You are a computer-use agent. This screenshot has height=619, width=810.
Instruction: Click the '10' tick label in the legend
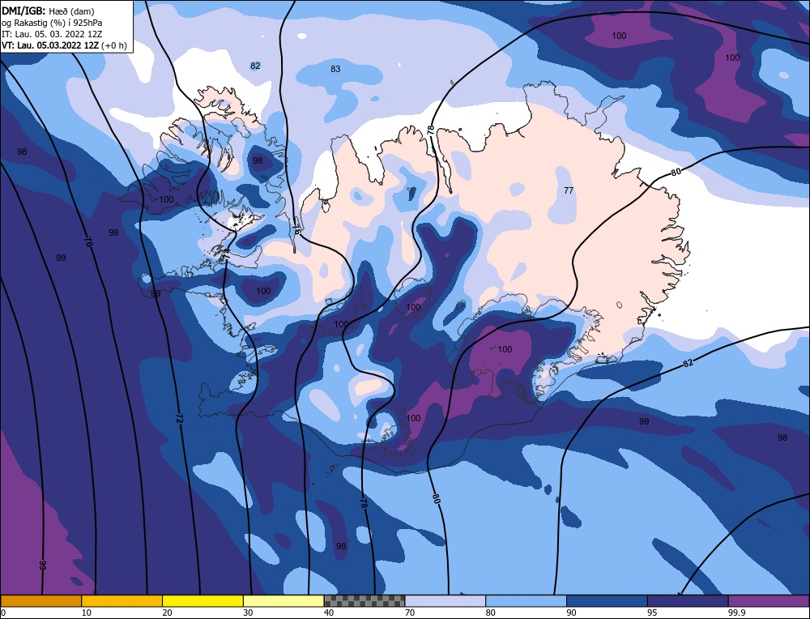[x=87, y=613]
